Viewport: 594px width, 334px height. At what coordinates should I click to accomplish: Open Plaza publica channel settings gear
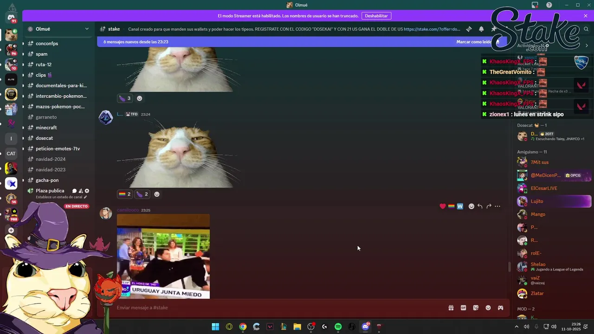[x=87, y=191]
